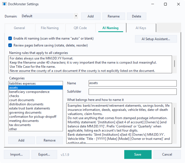Click the domain Add button
The width and height of the screenshot is (185, 163).
(x=91, y=16)
